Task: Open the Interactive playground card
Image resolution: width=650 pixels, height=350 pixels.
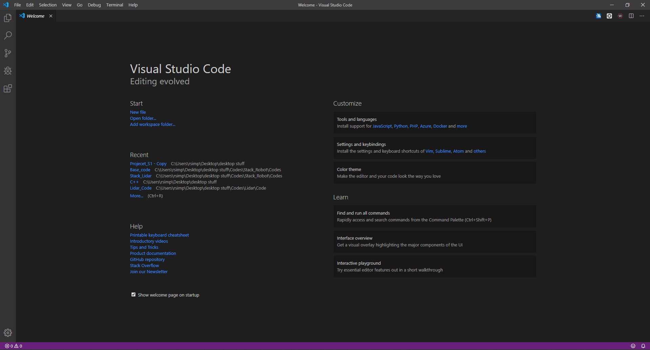Action: click(x=435, y=266)
